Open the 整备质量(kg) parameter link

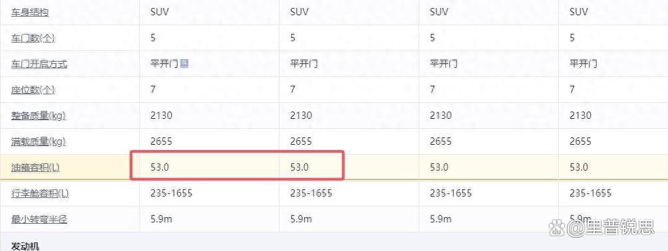[39, 116]
